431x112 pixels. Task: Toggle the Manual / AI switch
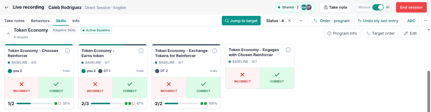coord(378,7)
